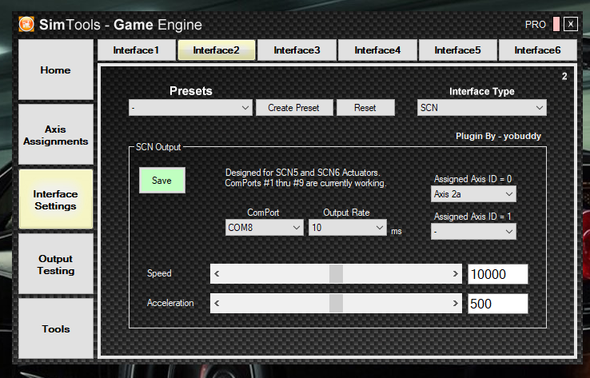Open the Interface4 tab

pyautogui.click(x=377, y=50)
